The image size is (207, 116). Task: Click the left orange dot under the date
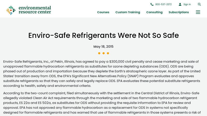[99, 53]
